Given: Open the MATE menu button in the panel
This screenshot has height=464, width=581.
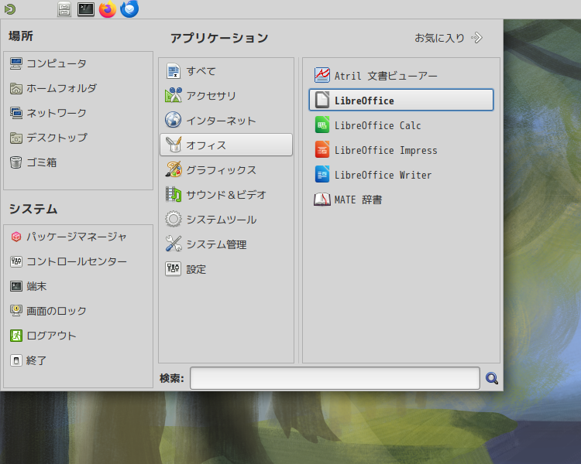Looking at the screenshot, I should tap(10, 9).
